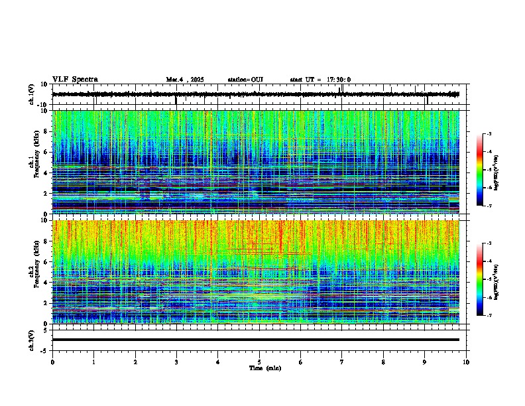Screen dimensions: 525x406
Task: Click time axis tick label '3'
Action: pyautogui.click(x=176, y=362)
